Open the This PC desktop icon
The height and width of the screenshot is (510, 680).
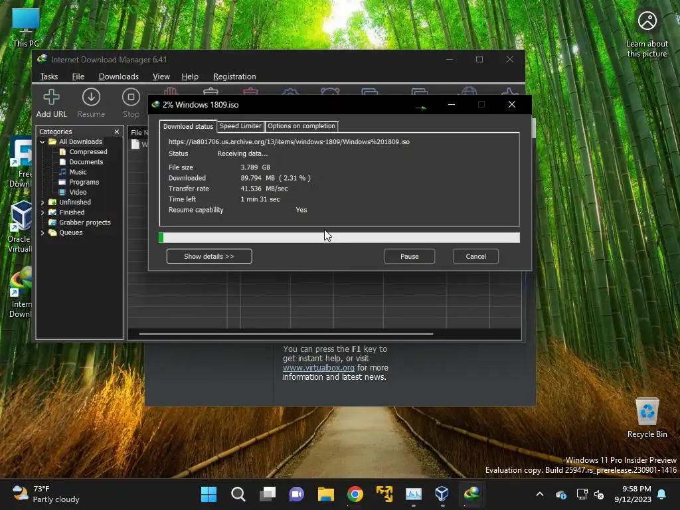click(x=26, y=27)
